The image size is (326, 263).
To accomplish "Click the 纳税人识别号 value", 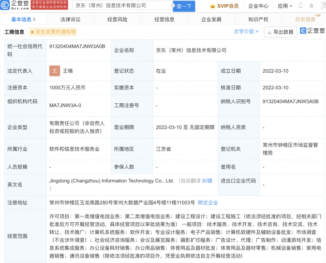I will [x=290, y=101].
